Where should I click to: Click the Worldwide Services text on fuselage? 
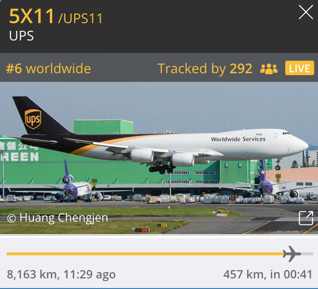click(238, 139)
